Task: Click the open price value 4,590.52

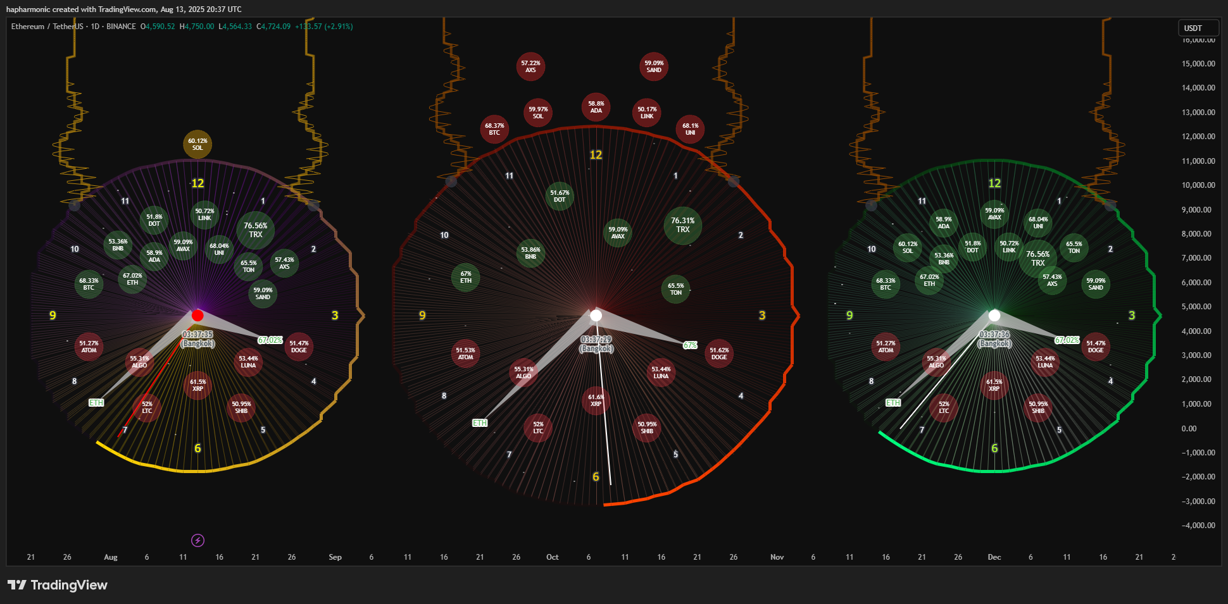Action: 160,27
